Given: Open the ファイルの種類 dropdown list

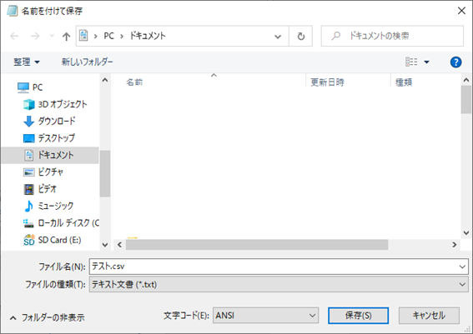Looking at the screenshot, I should click(x=279, y=284).
